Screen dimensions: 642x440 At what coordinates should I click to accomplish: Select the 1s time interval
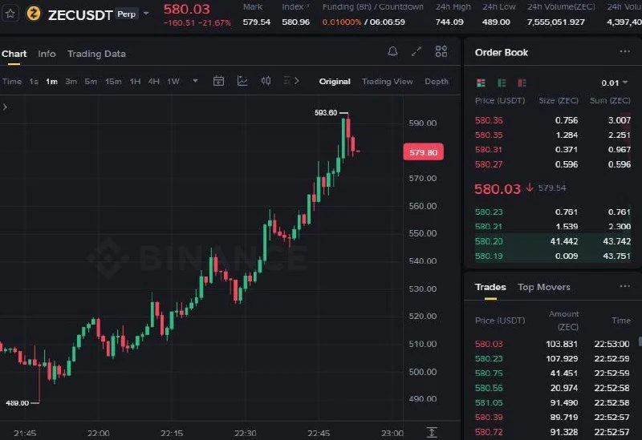pos(34,82)
